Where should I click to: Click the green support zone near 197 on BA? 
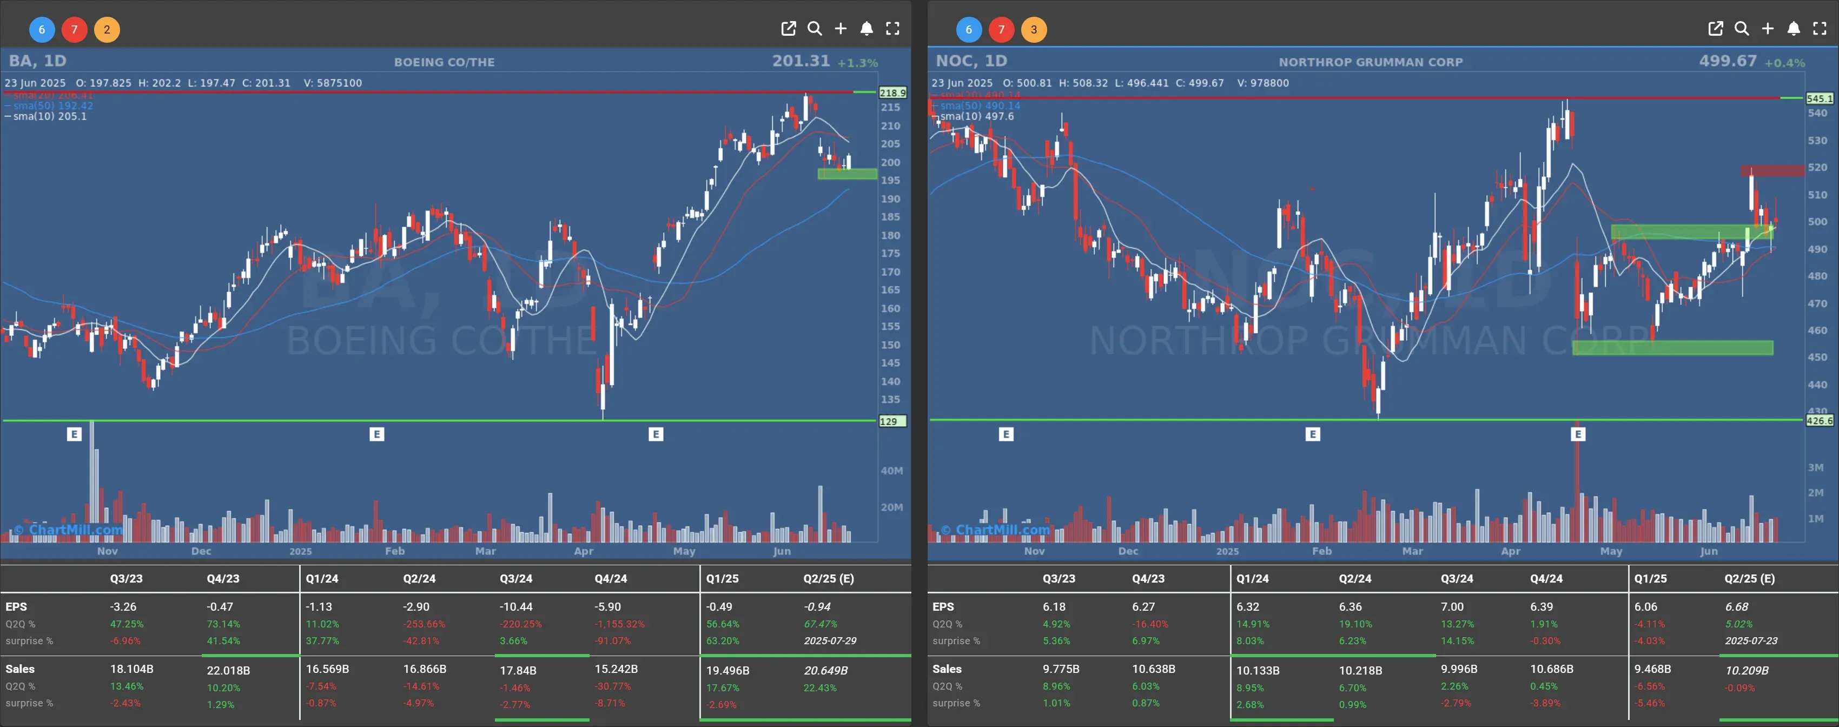pos(846,174)
